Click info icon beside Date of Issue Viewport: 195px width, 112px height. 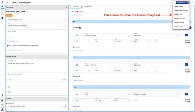click(x=65, y=106)
